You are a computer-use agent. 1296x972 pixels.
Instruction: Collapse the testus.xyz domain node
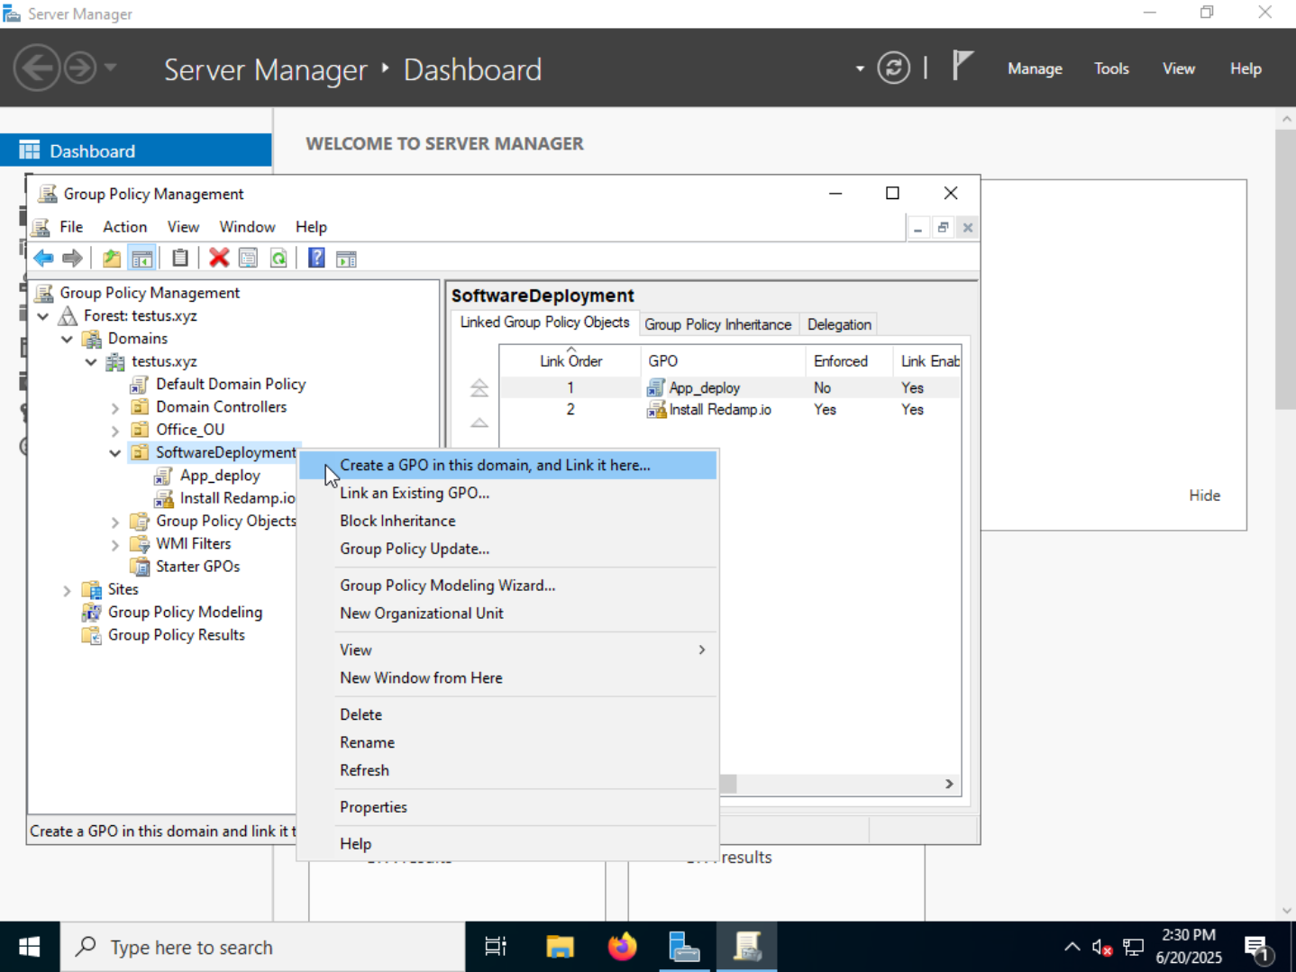(x=91, y=362)
